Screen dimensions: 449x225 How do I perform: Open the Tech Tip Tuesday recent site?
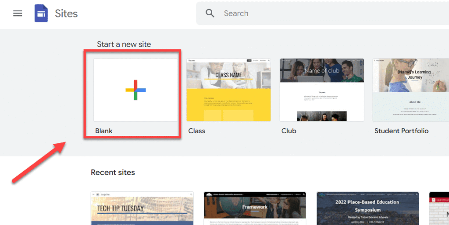[143, 208]
